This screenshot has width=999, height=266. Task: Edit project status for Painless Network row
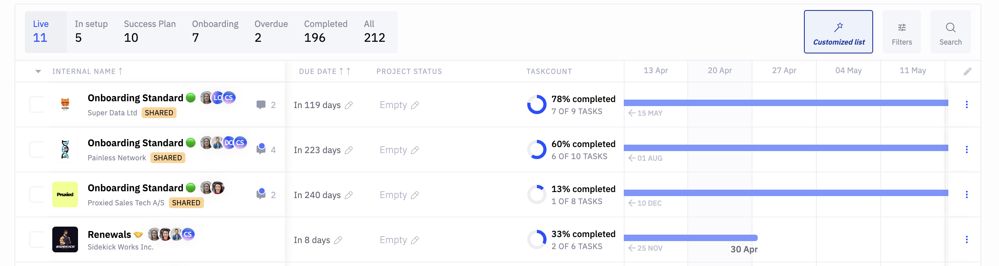pyautogui.click(x=415, y=150)
